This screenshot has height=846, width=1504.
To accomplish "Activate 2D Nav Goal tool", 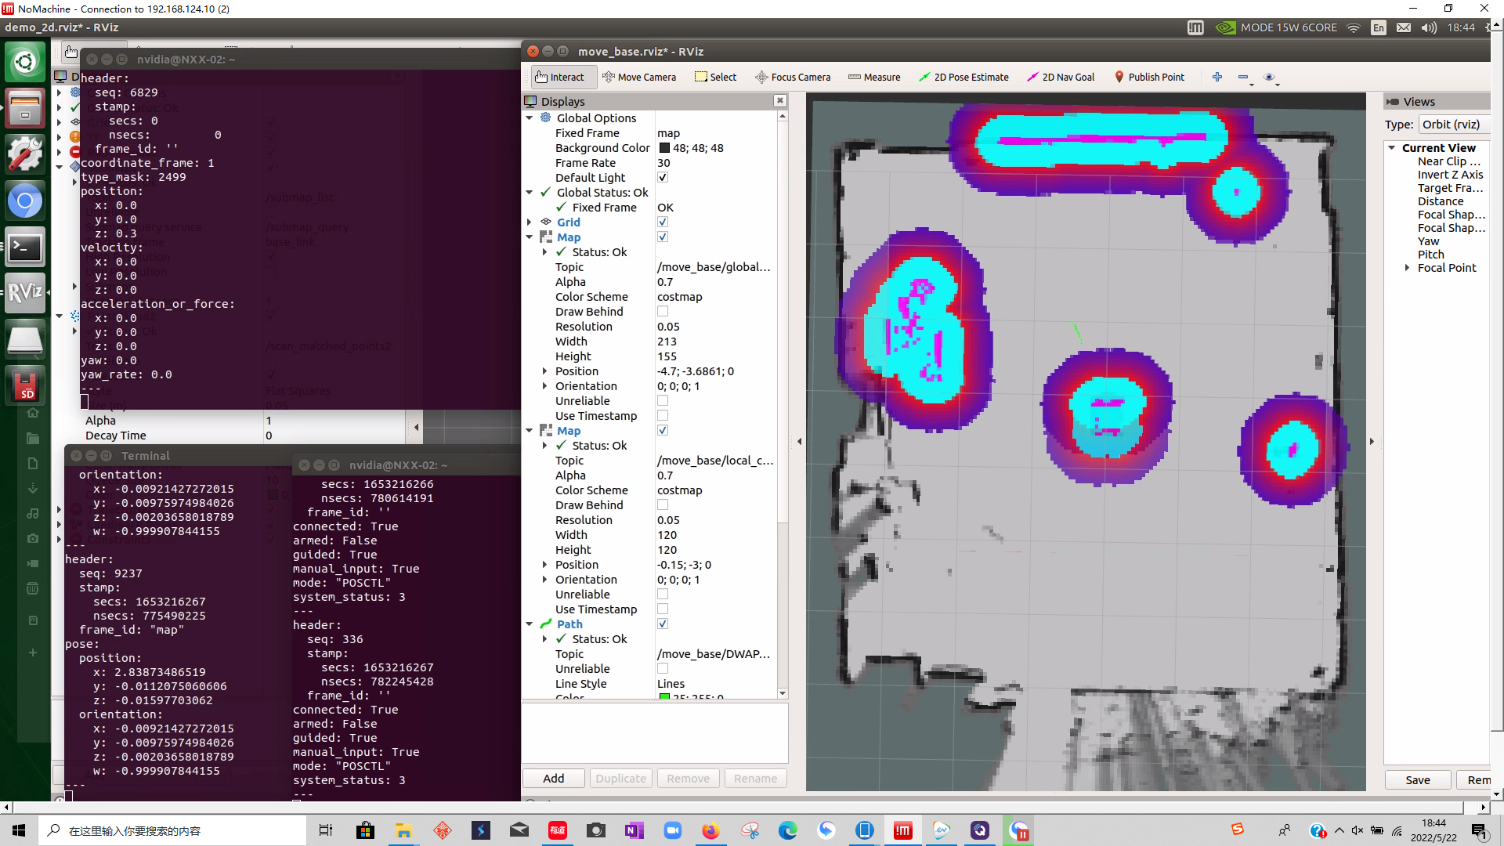I will (x=1061, y=77).
